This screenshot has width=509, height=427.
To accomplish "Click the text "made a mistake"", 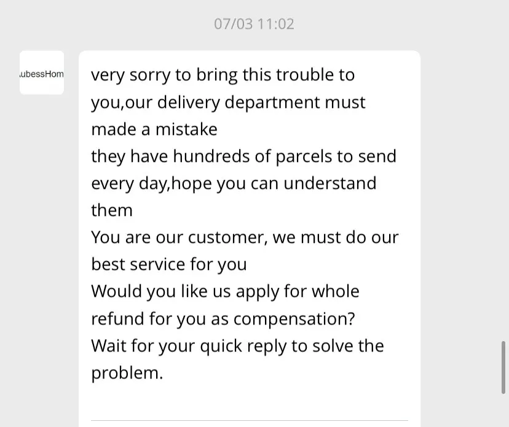I will point(154,129).
